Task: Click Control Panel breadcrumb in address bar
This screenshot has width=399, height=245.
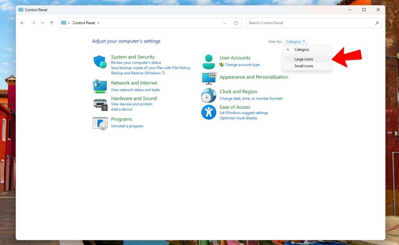Action: point(84,23)
